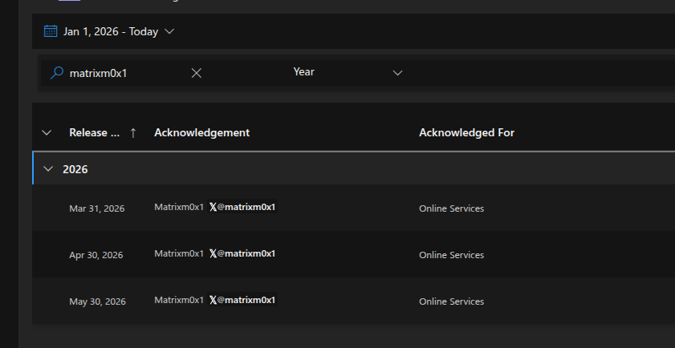Open @matrixm0x1 X link in Apr 30 row
This screenshot has height=348, width=675.
coord(242,253)
